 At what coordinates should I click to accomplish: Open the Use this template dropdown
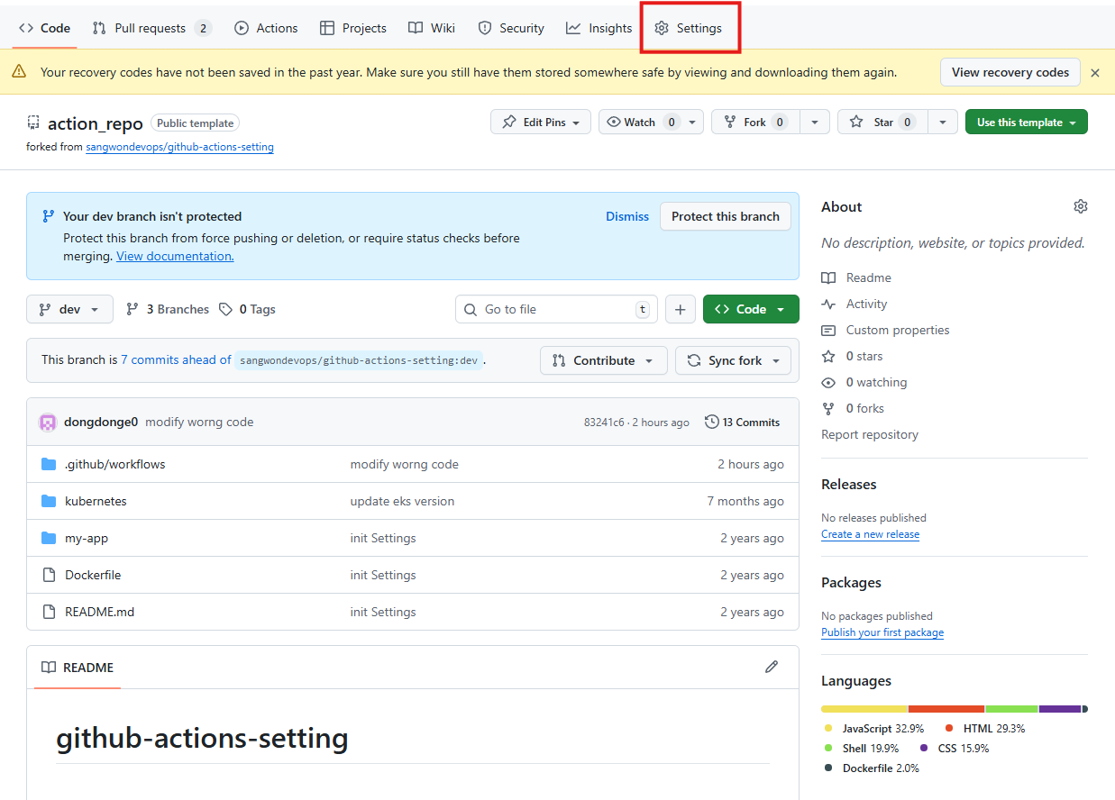click(1027, 122)
